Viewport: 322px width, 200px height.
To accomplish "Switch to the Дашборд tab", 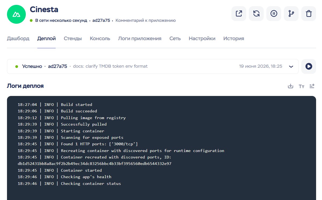I will pos(18,39).
